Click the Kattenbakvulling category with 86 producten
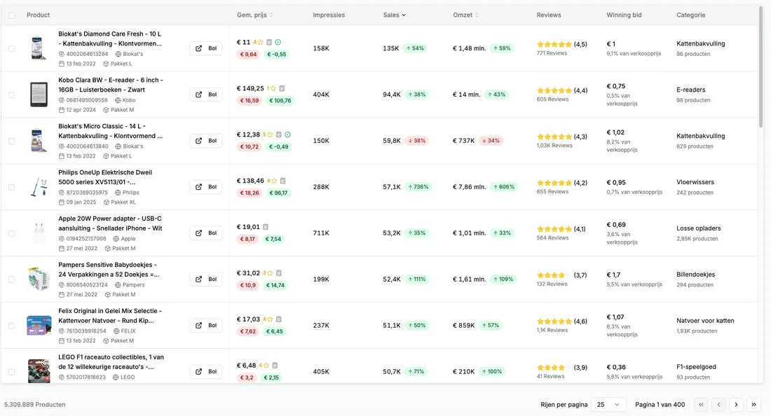Image resolution: width=771 pixels, height=416 pixels. tap(700, 43)
